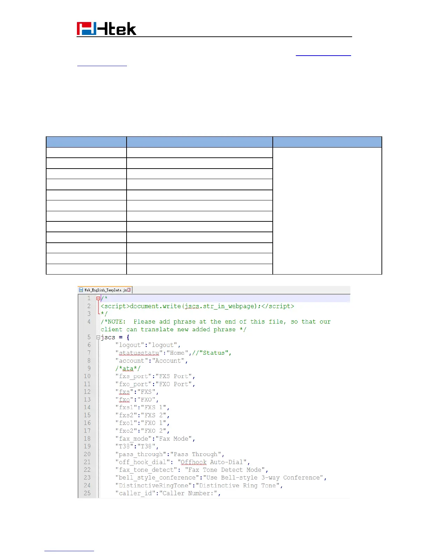The image size is (428, 554).
Task: Click the "bell_style_conference" entry on line 23
Action: (221, 478)
